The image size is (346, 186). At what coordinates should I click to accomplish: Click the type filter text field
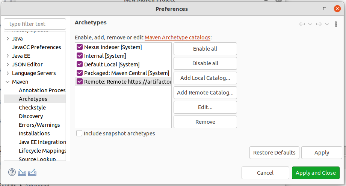pos(35,24)
